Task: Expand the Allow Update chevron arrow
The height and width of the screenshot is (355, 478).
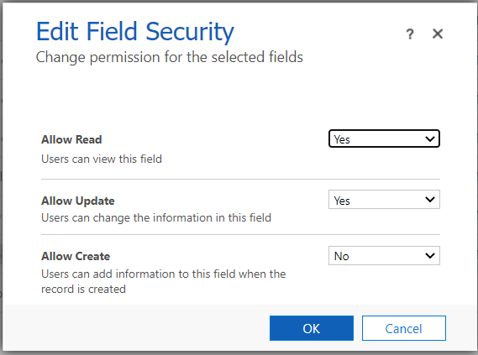Action: point(430,200)
